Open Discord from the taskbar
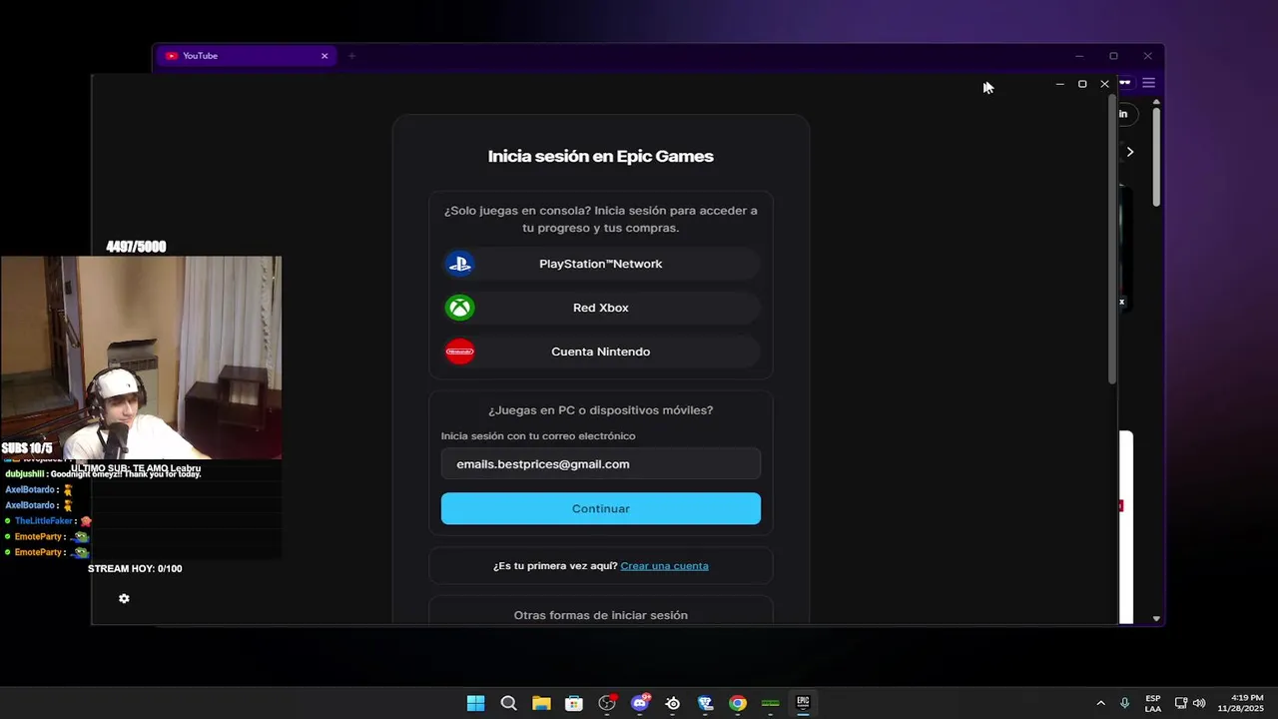The height and width of the screenshot is (719, 1278). pos(640,703)
